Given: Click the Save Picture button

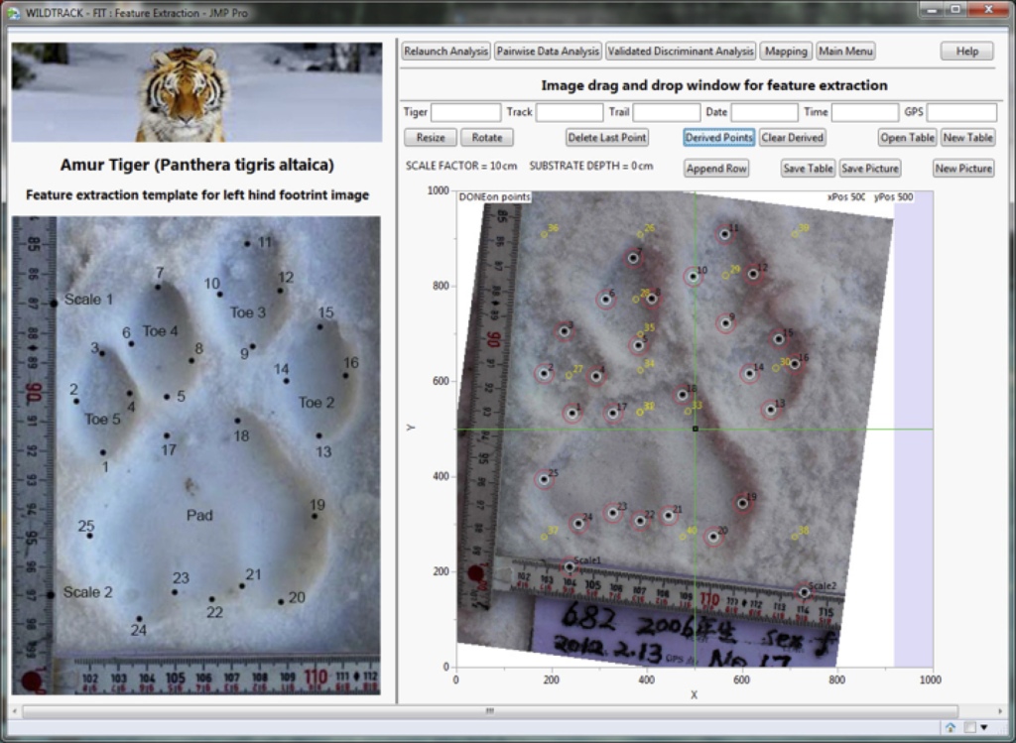Looking at the screenshot, I should pyautogui.click(x=869, y=169).
